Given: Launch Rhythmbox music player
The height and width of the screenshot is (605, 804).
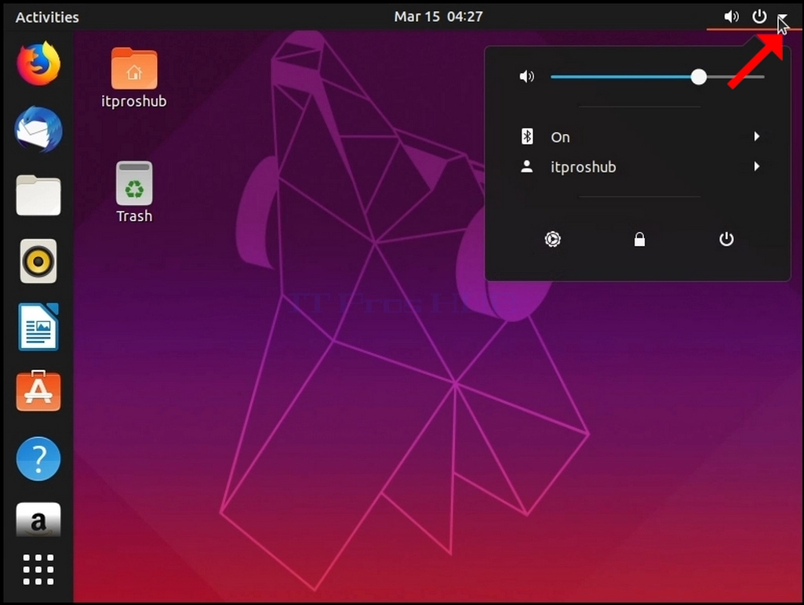Looking at the screenshot, I should (x=38, y=261).
